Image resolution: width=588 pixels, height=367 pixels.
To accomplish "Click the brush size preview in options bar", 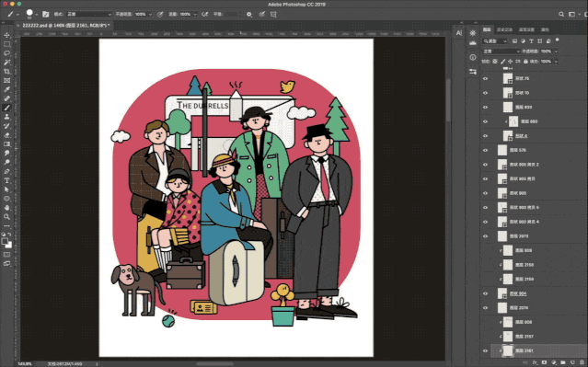I will point(29,14).
